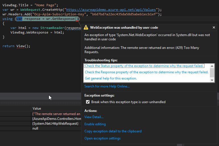
Task: Click 'ViewBag.WebResponse = html;' line
Action: [x=37, y=32]
